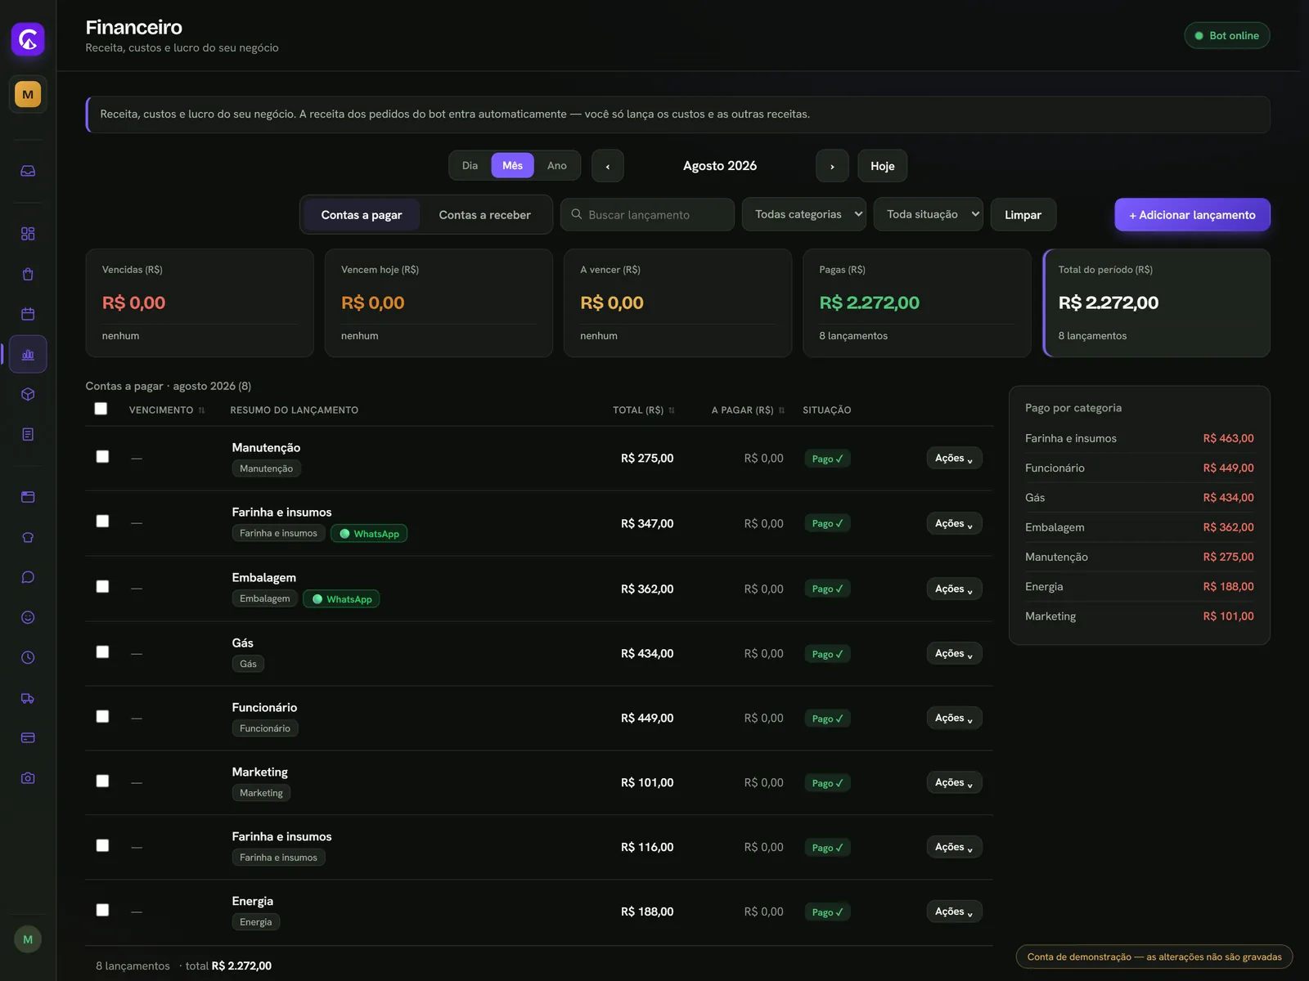Open the document list sidebar icon

point(28,434)
